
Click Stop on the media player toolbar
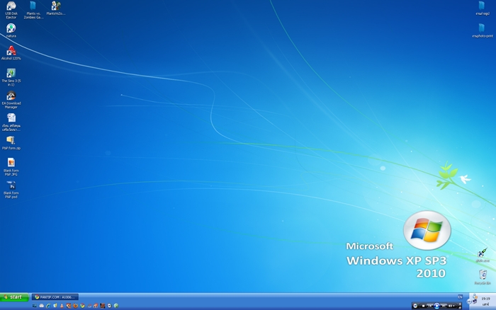click(x=423, y=306)
